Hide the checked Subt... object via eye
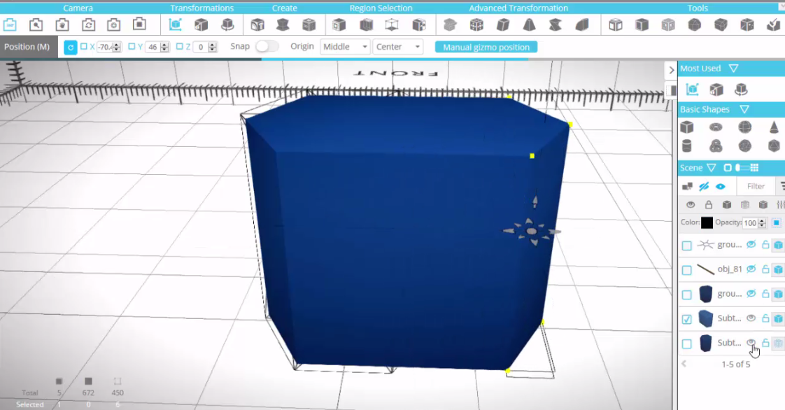Screen dimensions: 785x410 [x=751, y=318]
